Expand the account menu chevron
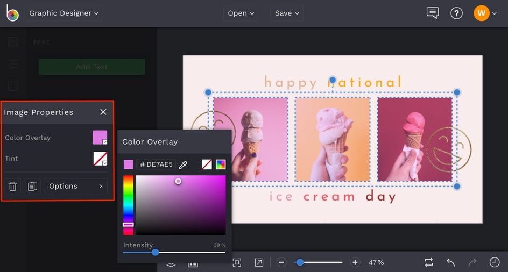The width and height of the screenshot is (508, 272). 495,13
